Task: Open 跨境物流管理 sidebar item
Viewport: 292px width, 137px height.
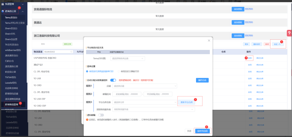Action: pyautogui.click(x=11, y=104)
